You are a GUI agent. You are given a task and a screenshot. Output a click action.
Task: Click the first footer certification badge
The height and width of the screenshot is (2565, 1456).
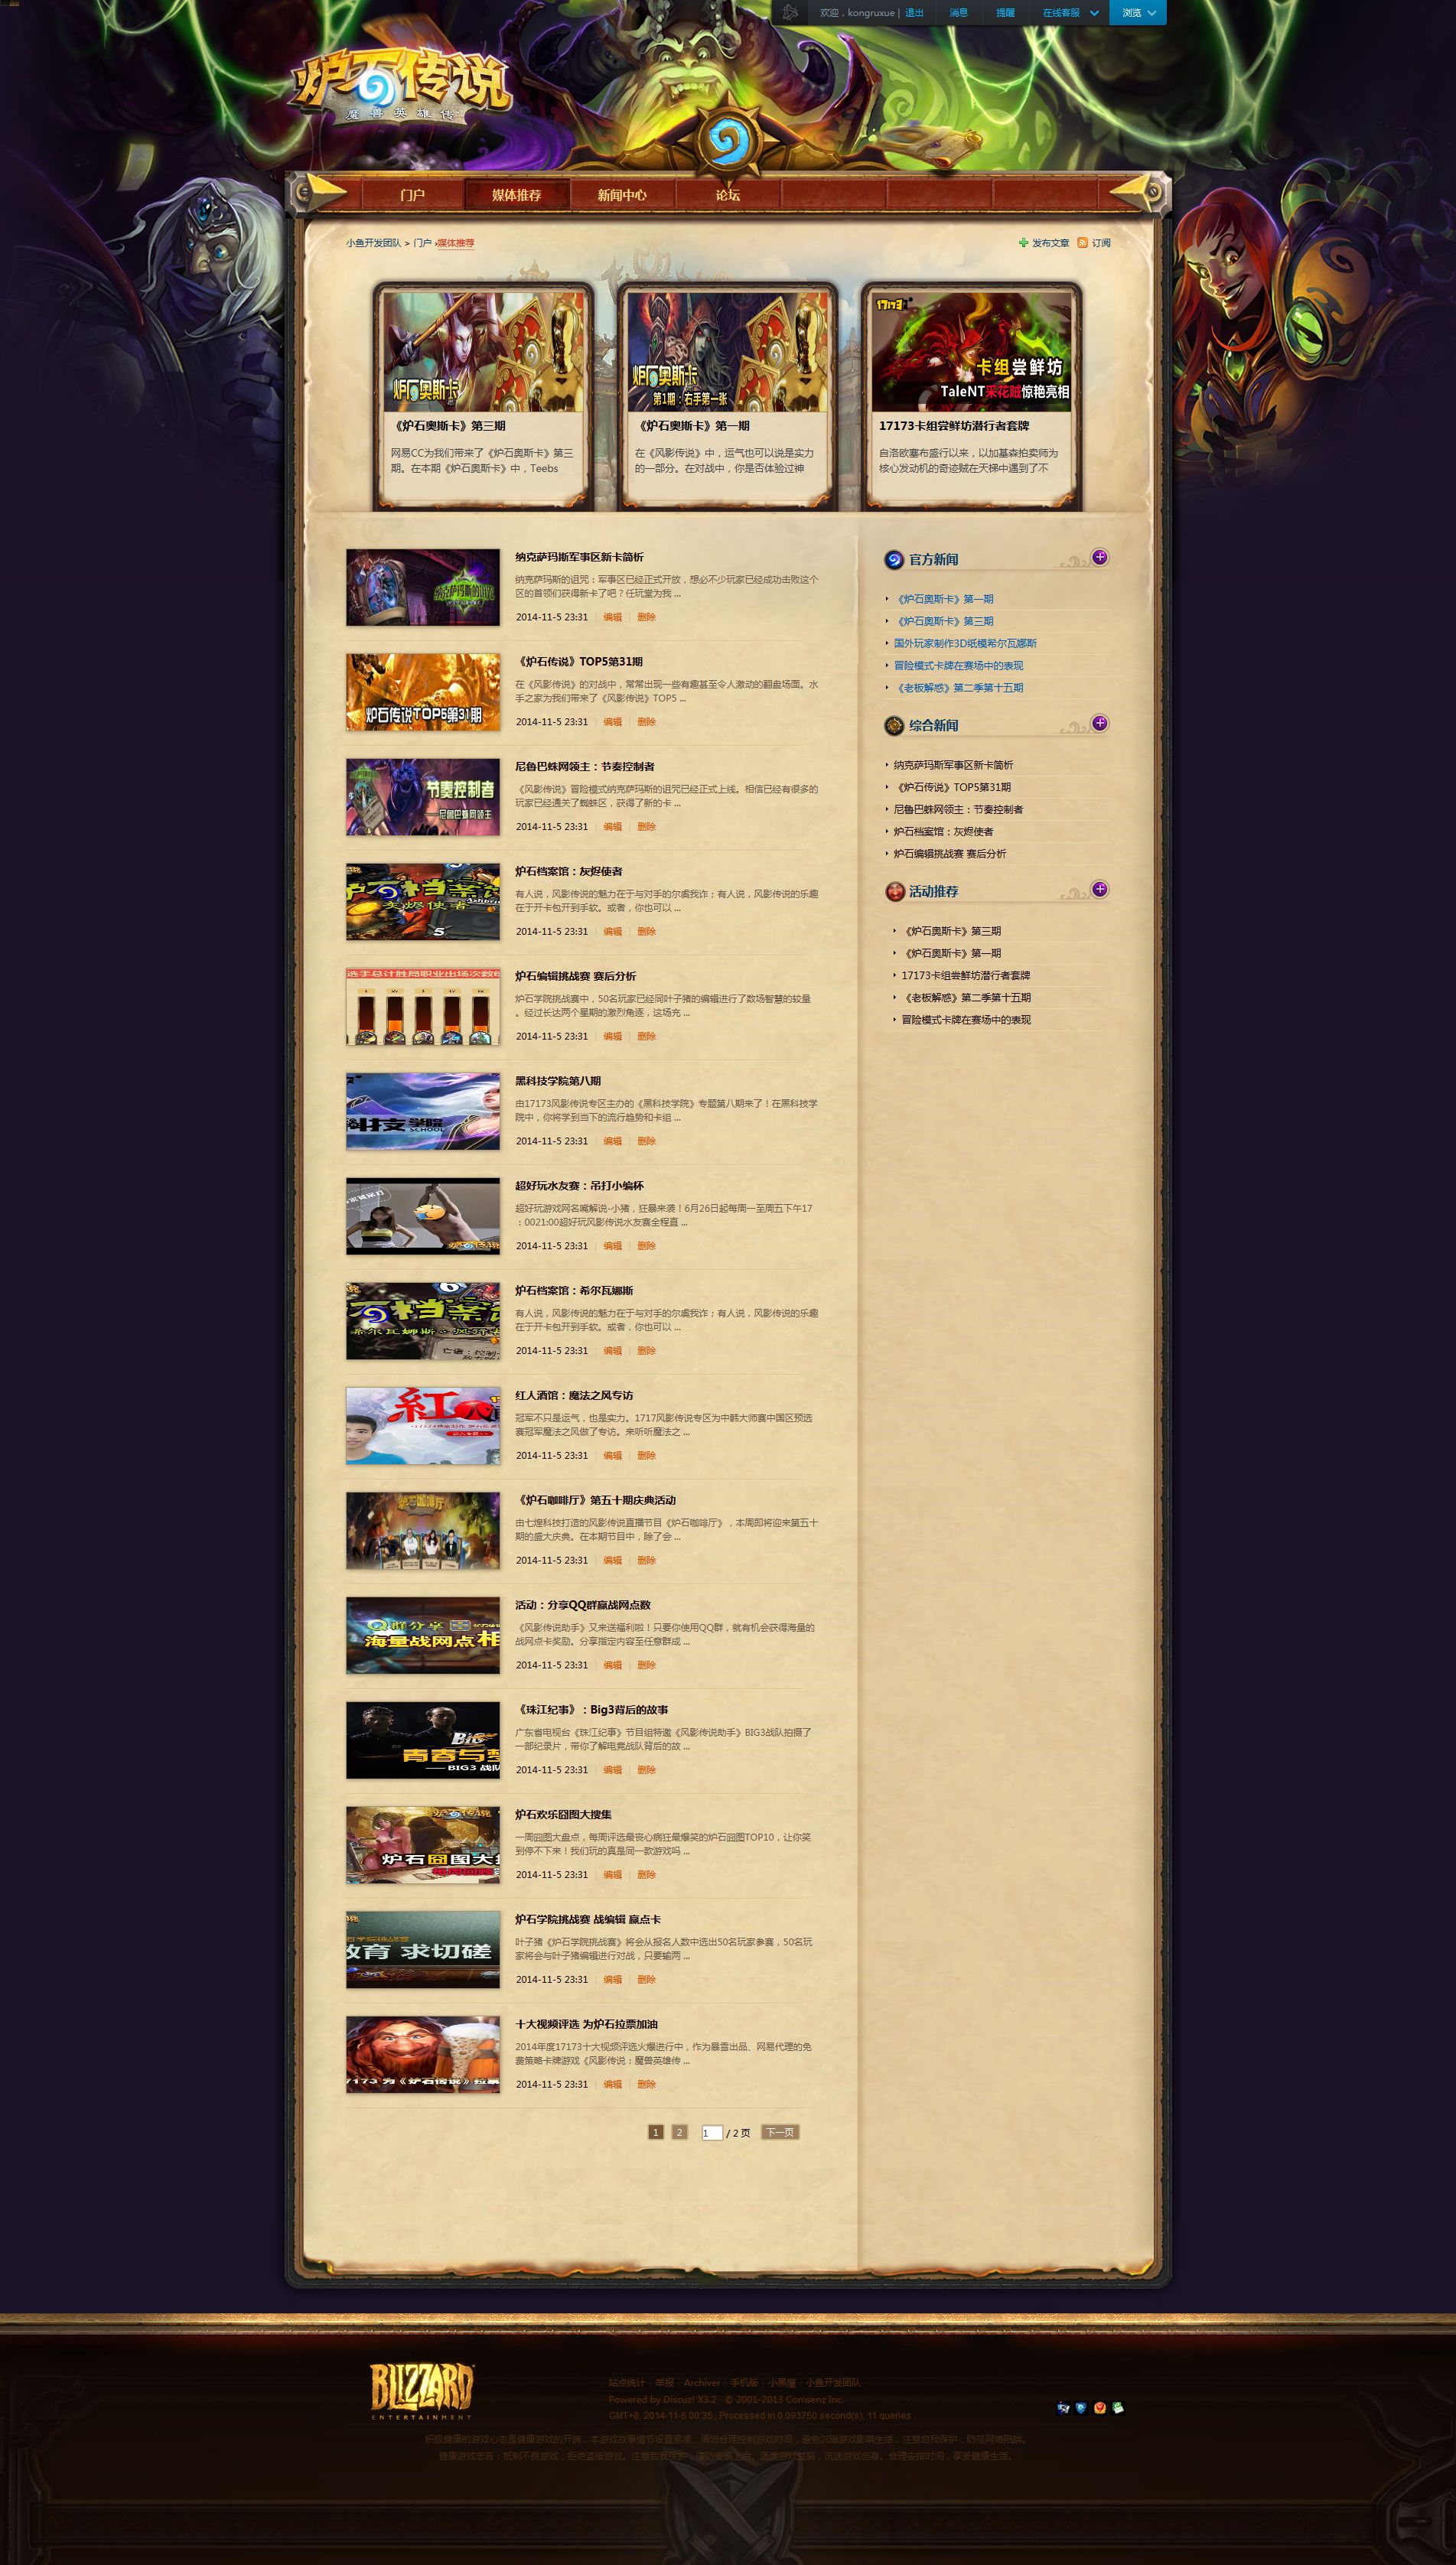(x=1063, y=2408)
